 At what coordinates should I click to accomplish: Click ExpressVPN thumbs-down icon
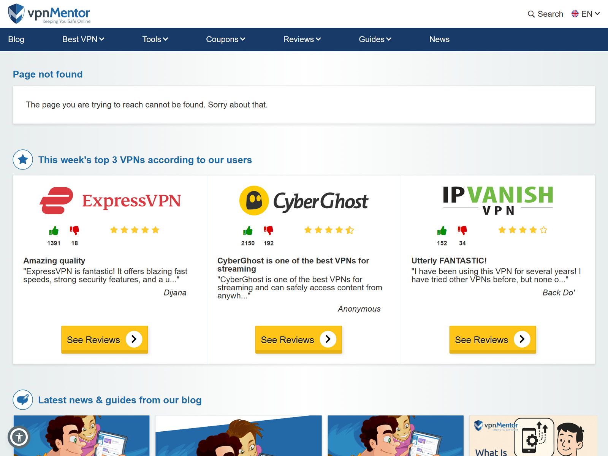74,230
